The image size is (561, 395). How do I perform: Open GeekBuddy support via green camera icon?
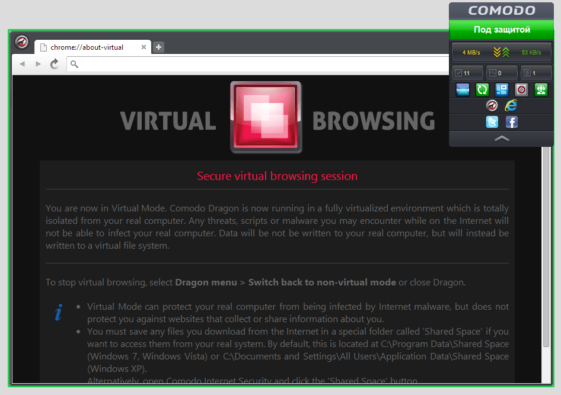(x=540, y=89)
